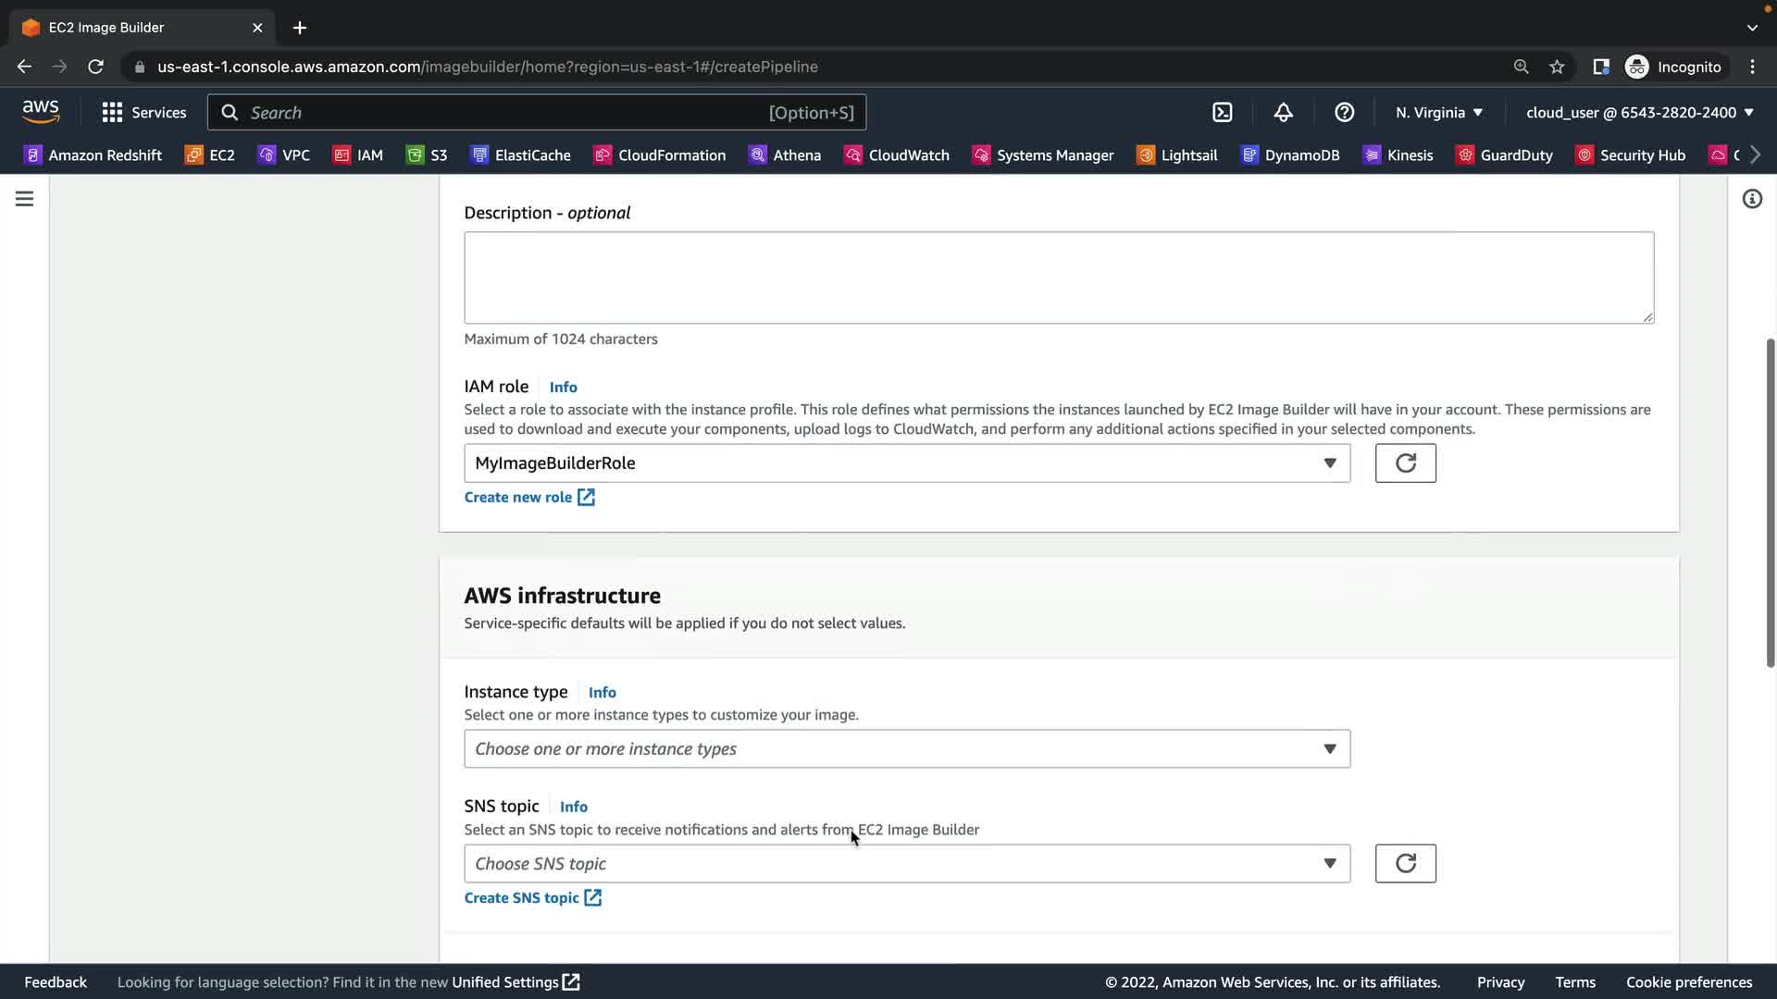
Task: Open the Services grid menu
Action: pyautogui.click(x=143, y=112)
